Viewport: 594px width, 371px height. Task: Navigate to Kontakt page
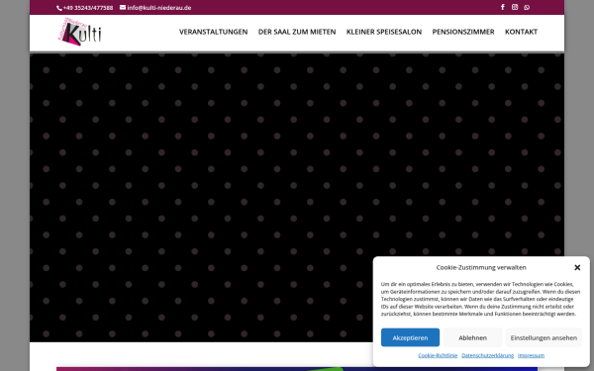click(x=521, y=32)
